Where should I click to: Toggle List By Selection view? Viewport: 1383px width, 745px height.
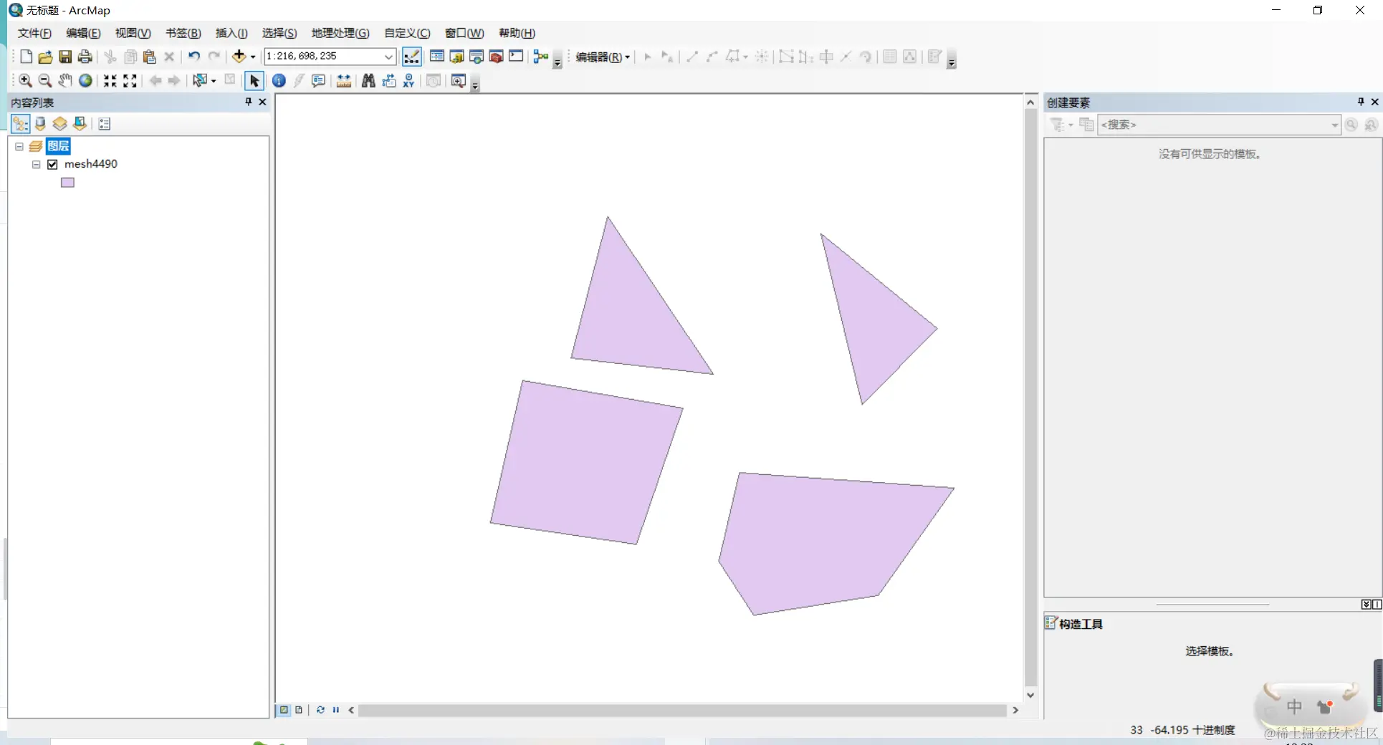click(80, 124)
